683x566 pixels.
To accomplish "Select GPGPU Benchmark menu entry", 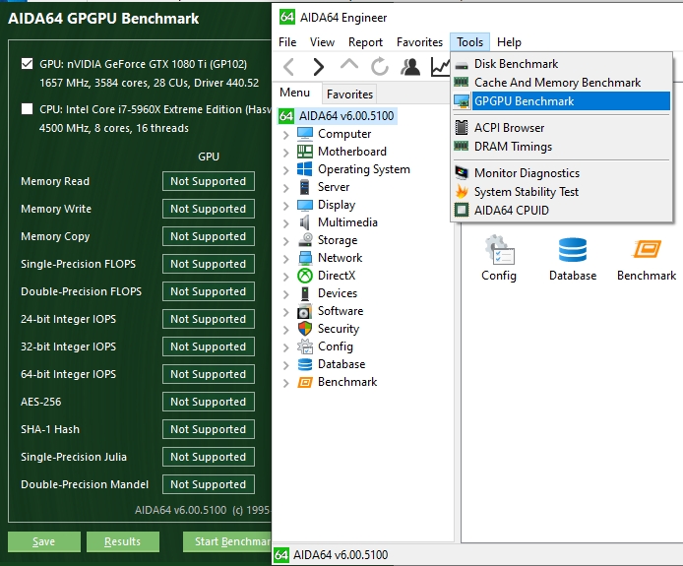I will tap(562, 101).
